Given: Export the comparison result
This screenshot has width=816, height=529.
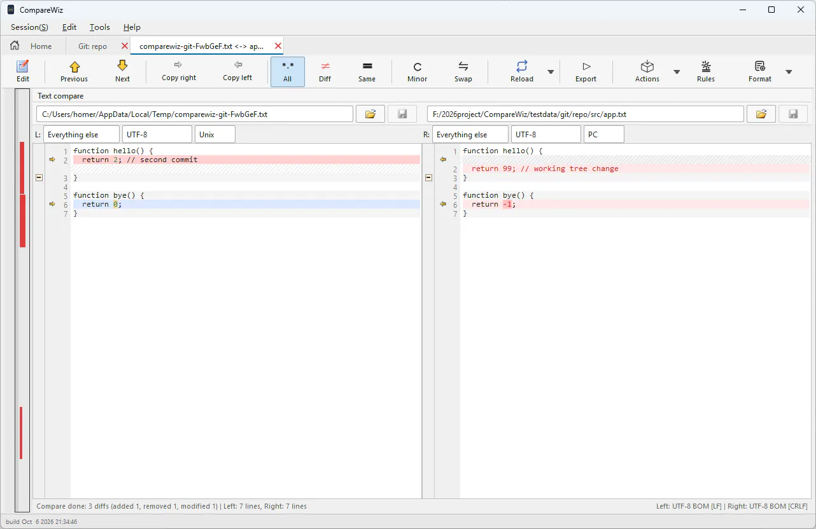Looking at the screenshot, I should tap(586, 71).
